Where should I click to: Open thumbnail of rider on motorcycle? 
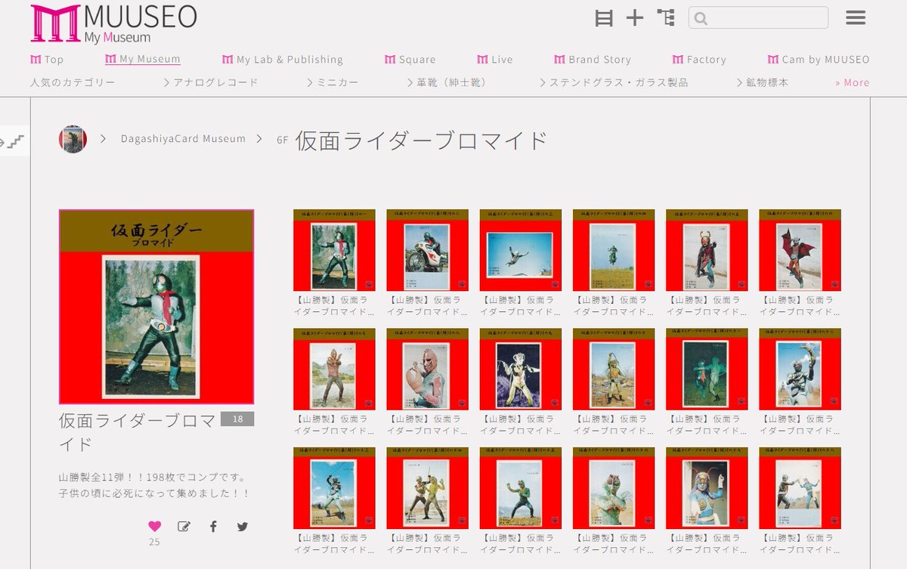427,250
